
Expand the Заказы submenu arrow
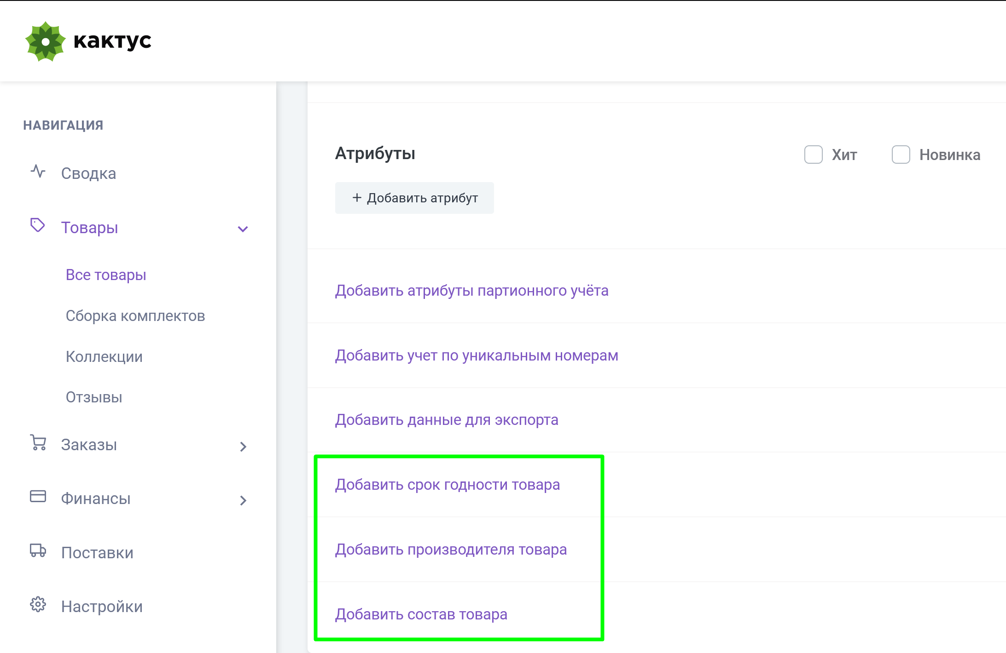(243, 447)
